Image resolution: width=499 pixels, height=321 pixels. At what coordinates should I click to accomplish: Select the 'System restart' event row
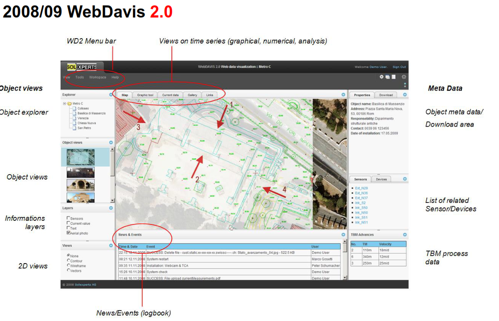pos(229,259)
